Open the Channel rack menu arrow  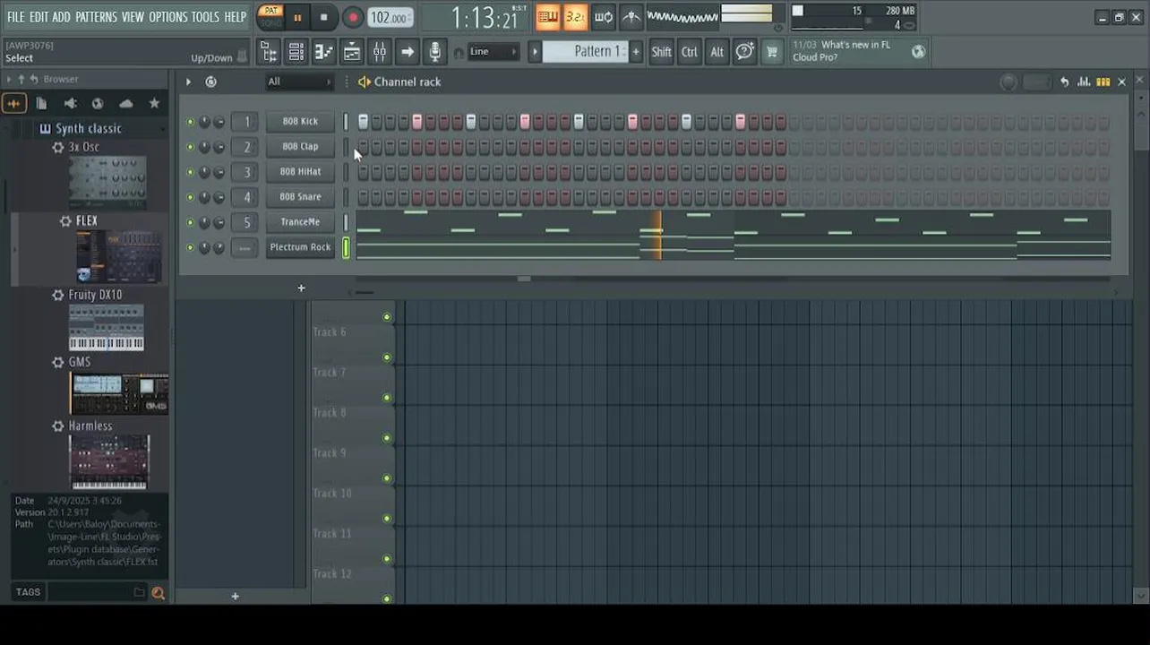tap(188, 82)
